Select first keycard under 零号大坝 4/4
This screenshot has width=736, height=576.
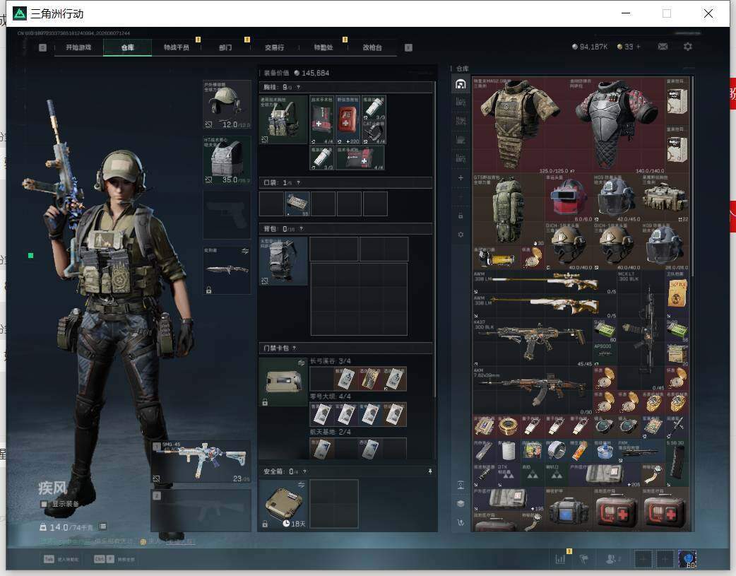pos(322,414)
